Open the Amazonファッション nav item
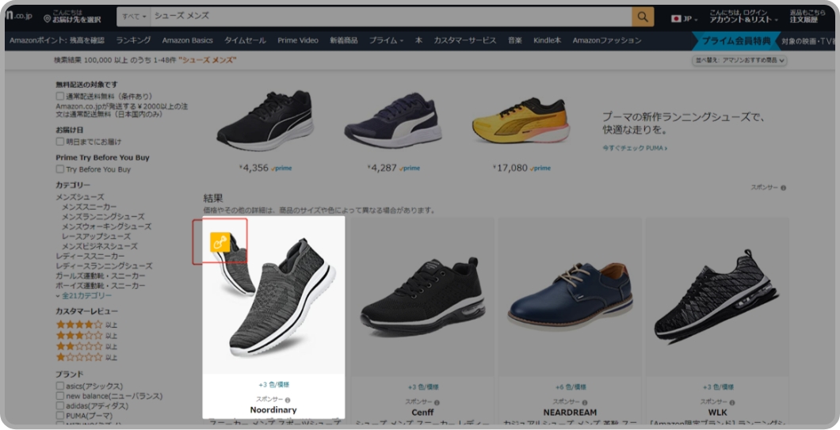The height and width of the screenshot is (430, 840). [606, 40]
